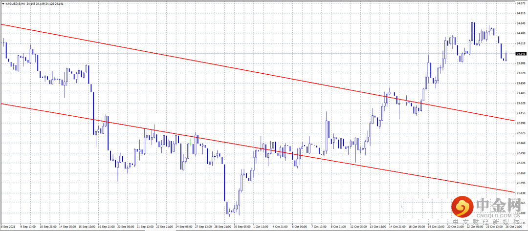Click the 21.830 price axis label
The image size is (528, 231).
click(520, 193)
